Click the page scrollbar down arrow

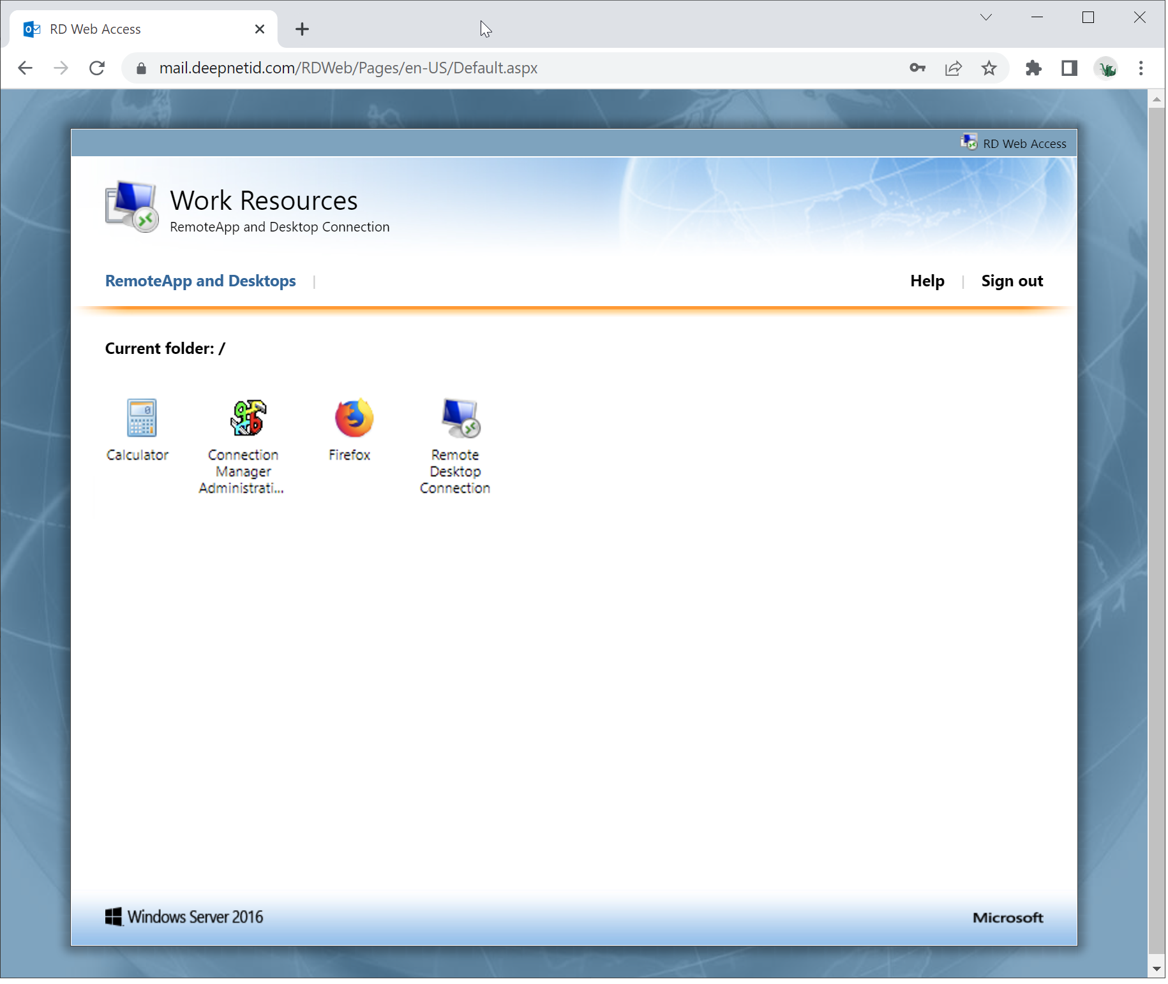click(1156, 969)
